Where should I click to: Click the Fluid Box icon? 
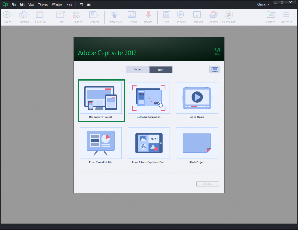point(39,15)
